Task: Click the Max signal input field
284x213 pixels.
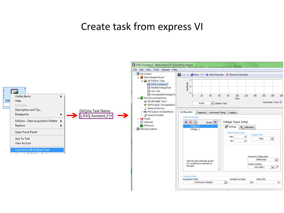Action: (x=240, y=137)
